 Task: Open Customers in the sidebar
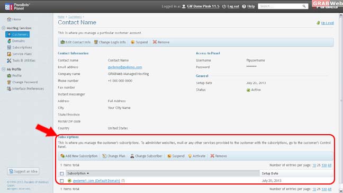(x=17, y=34)
